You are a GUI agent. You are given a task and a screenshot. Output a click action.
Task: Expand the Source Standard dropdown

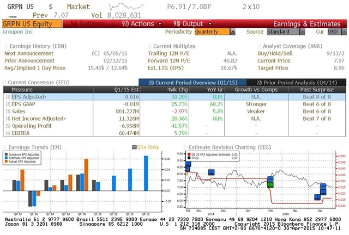282,32
